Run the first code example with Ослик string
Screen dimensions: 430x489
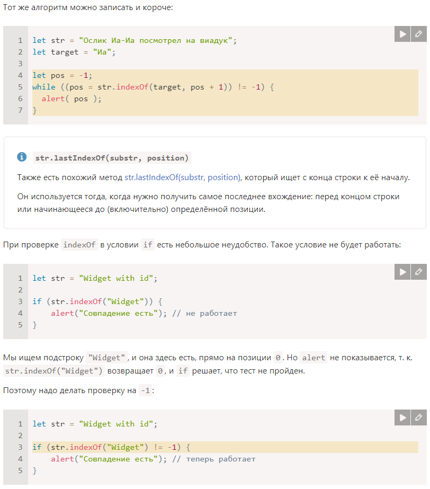pyautogui.click(x=402, y=34)
